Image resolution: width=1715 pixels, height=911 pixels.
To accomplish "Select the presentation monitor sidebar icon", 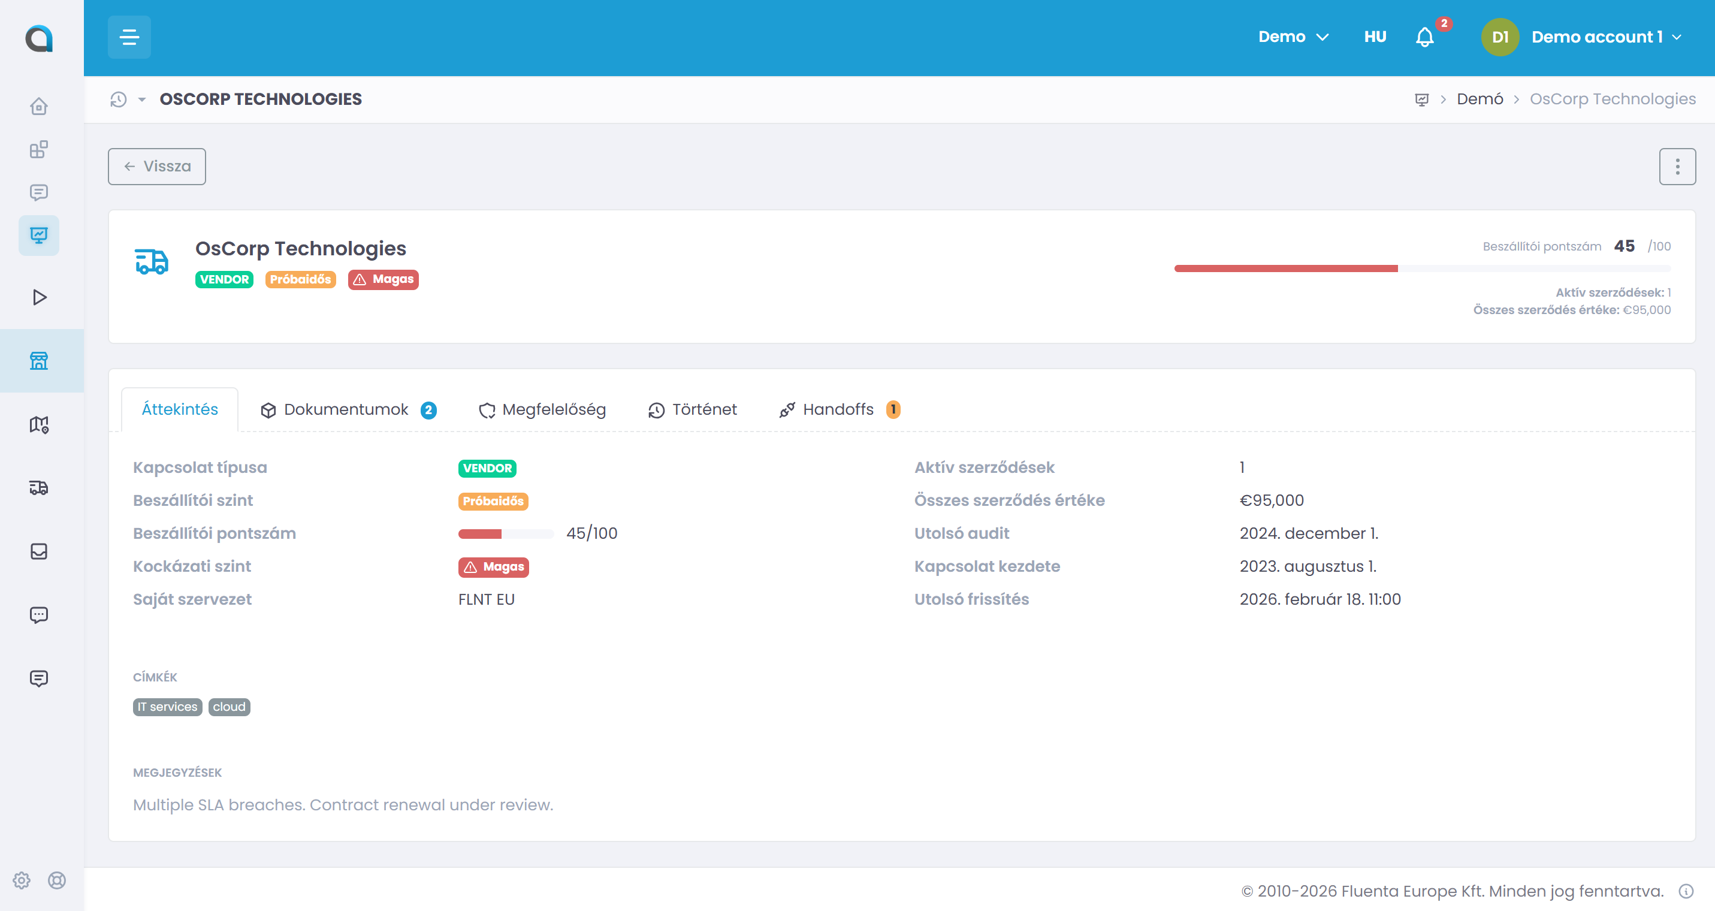I will click(x=38, y=235).
